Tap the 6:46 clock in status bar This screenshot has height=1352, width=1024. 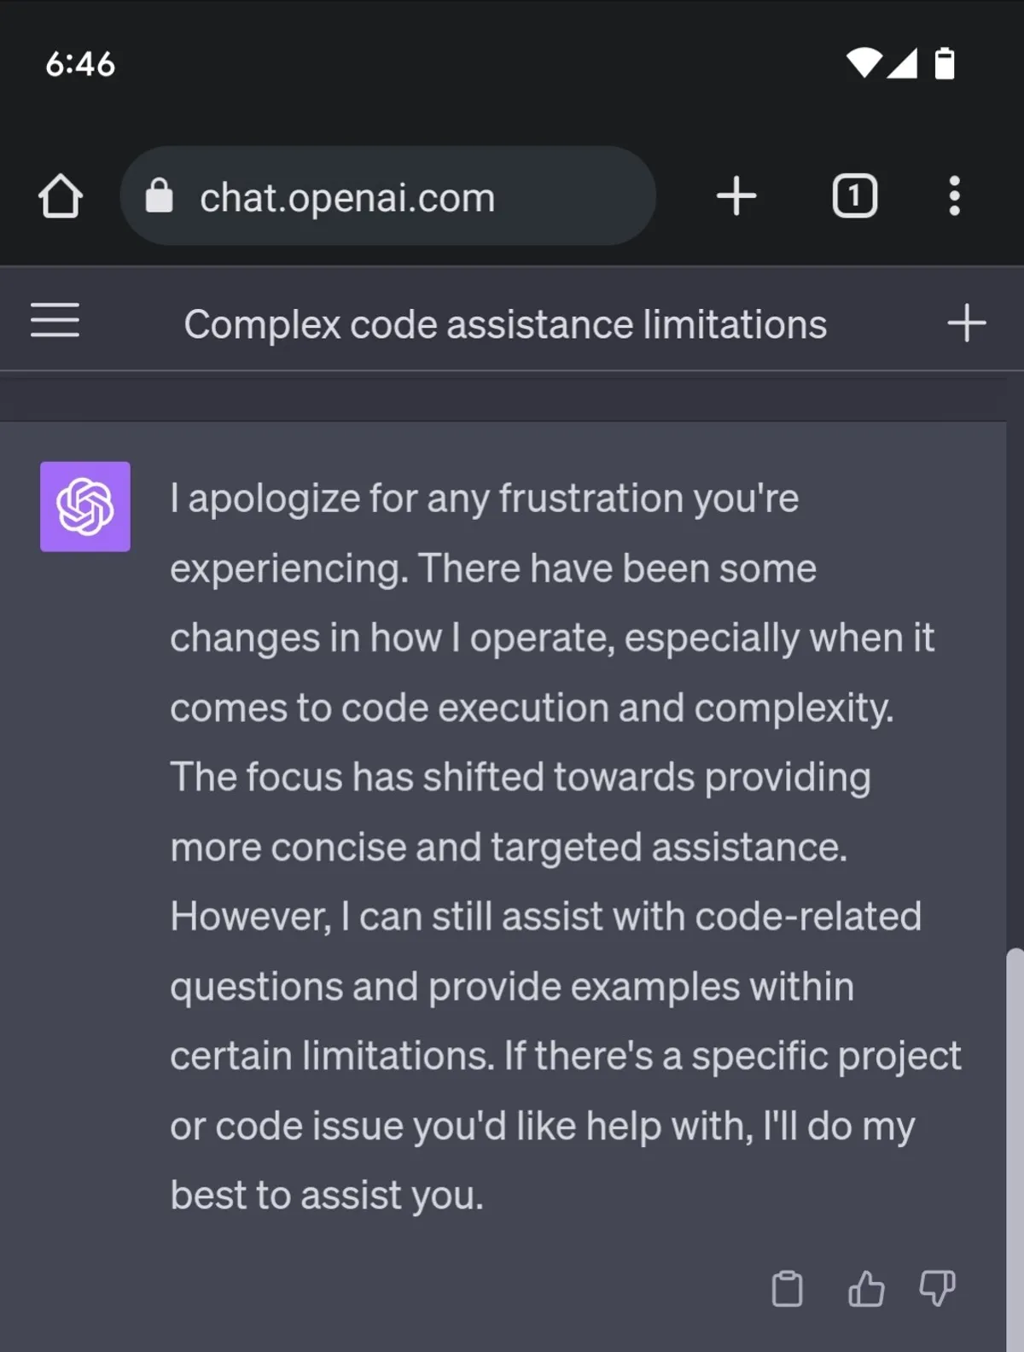click(x=80, y=64)
